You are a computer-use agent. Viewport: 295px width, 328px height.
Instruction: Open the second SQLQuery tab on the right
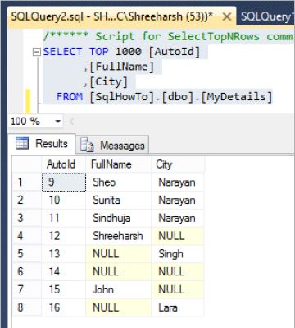pyautogui.click(x=265, y=16)
